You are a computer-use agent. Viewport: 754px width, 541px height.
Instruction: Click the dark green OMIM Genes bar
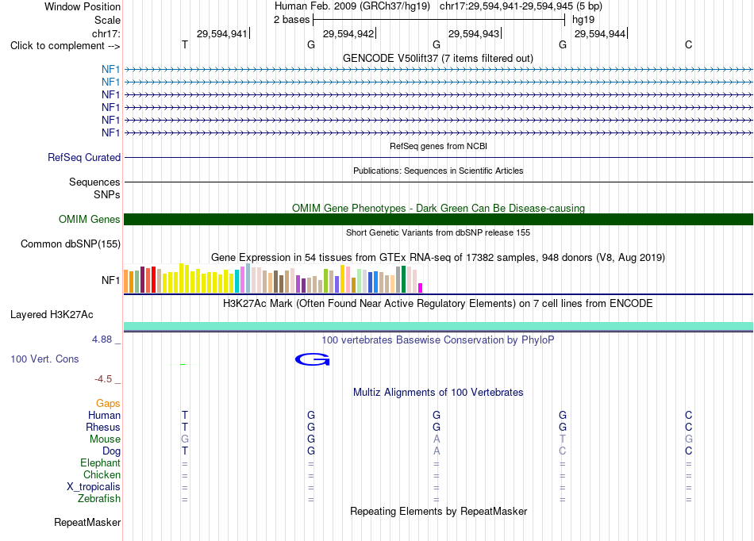coord(439,220)
